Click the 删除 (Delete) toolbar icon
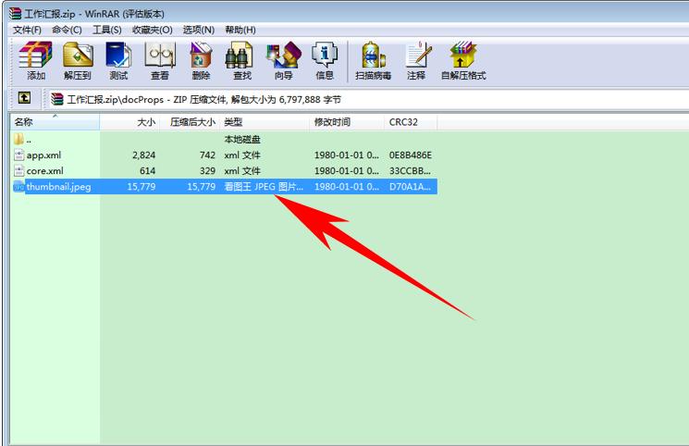This screenshot has width=689, height=446. click(x=201, y=55)
